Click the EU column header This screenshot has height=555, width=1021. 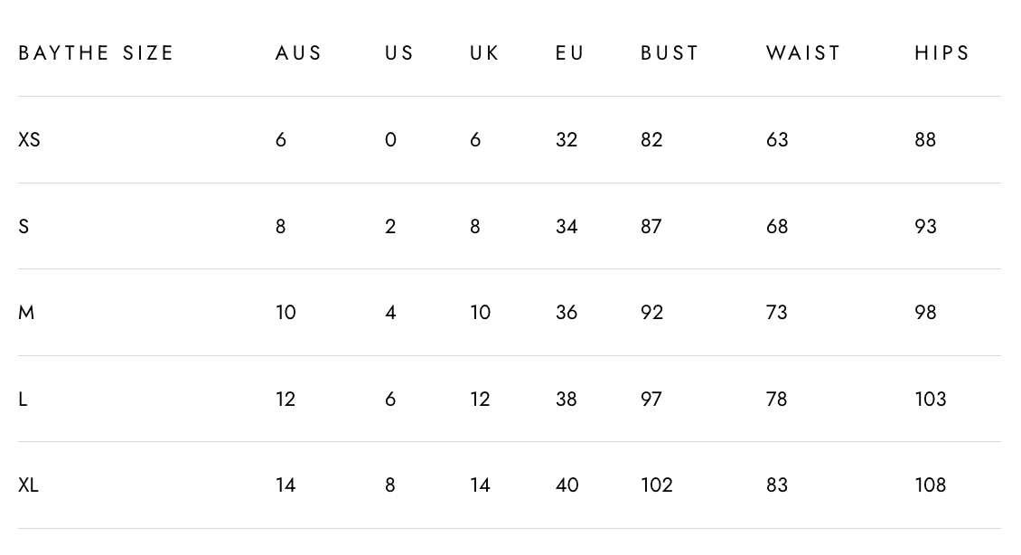570,53
